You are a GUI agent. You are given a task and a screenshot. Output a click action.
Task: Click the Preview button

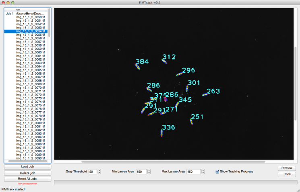[287, 168]
